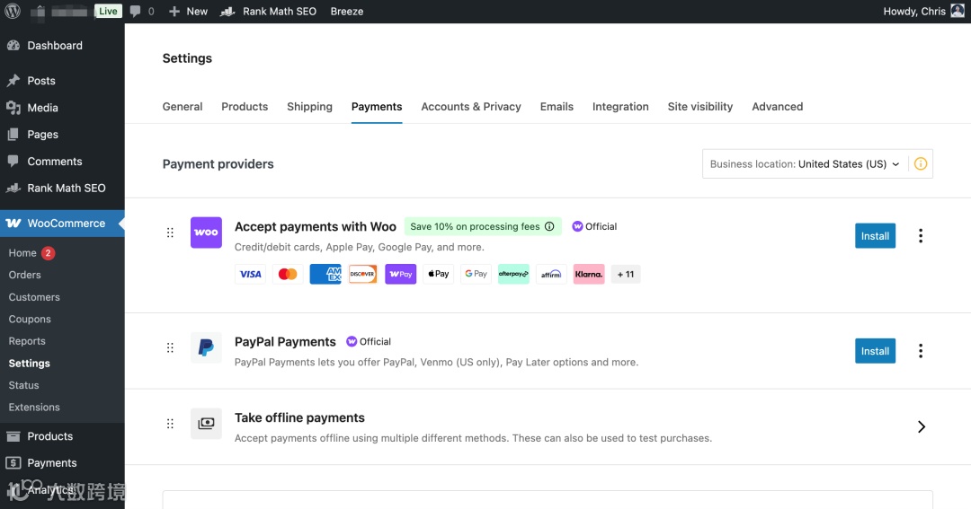Open the Site visibility tab
The image size is (971, 509).
700,106
